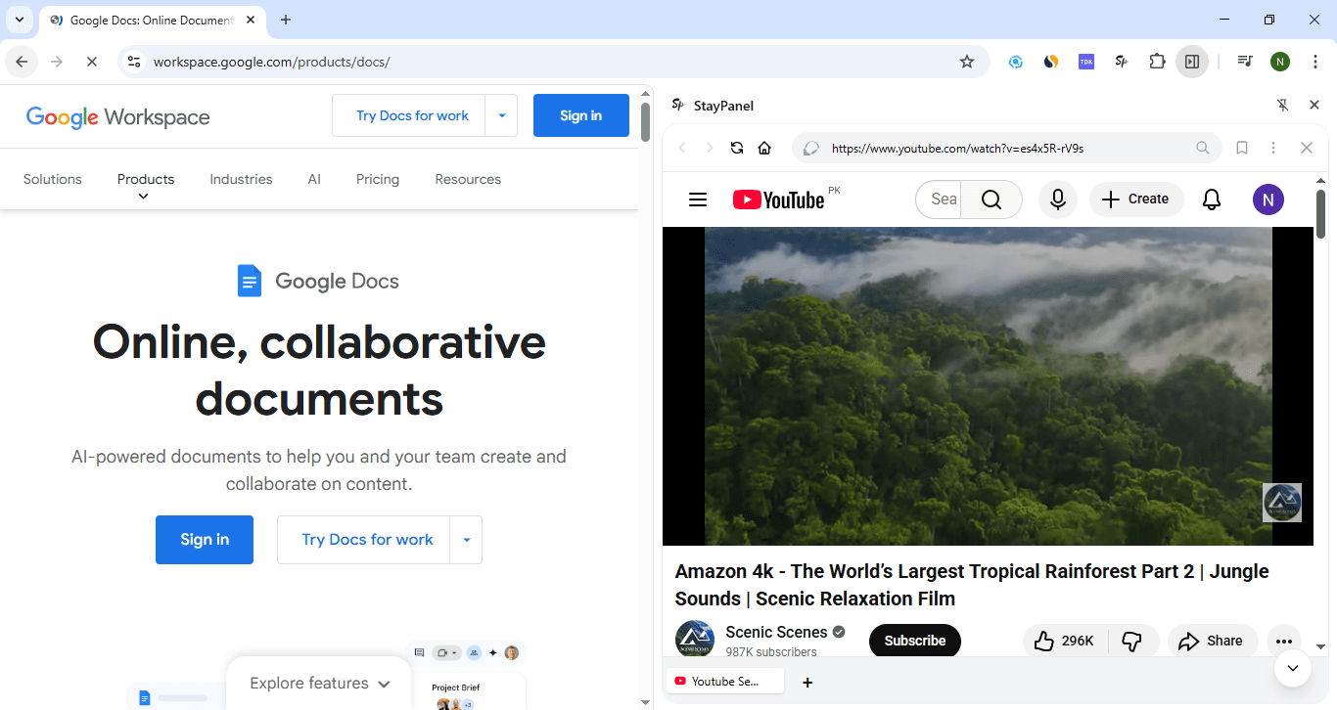Switch to the Youtube Se... tab
Screen dimensions: 1337x710
tap(724, 681)
